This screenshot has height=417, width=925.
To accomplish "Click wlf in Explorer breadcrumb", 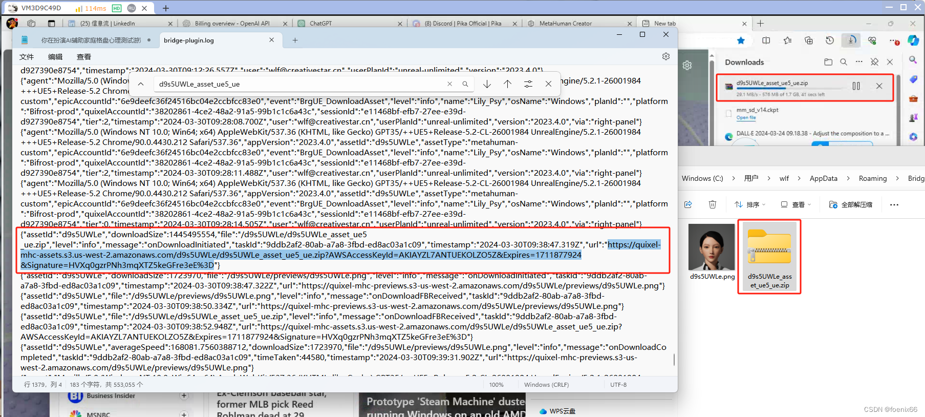I will (784, 178).
